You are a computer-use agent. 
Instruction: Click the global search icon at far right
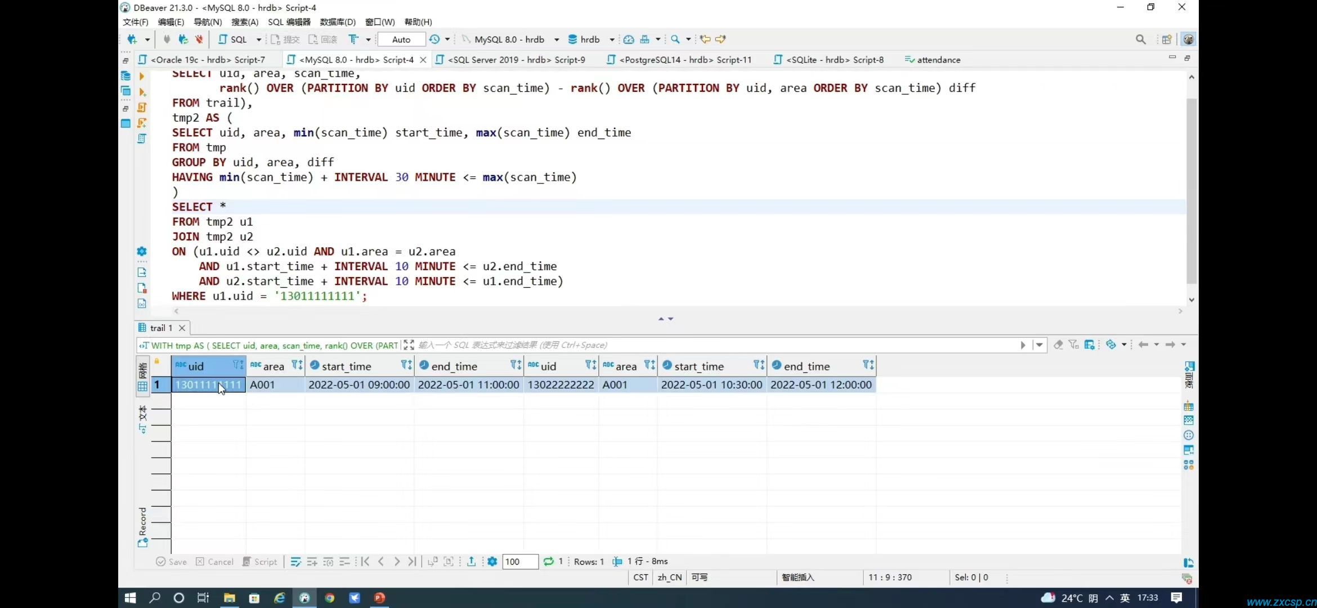click(x=1140, y=39)
